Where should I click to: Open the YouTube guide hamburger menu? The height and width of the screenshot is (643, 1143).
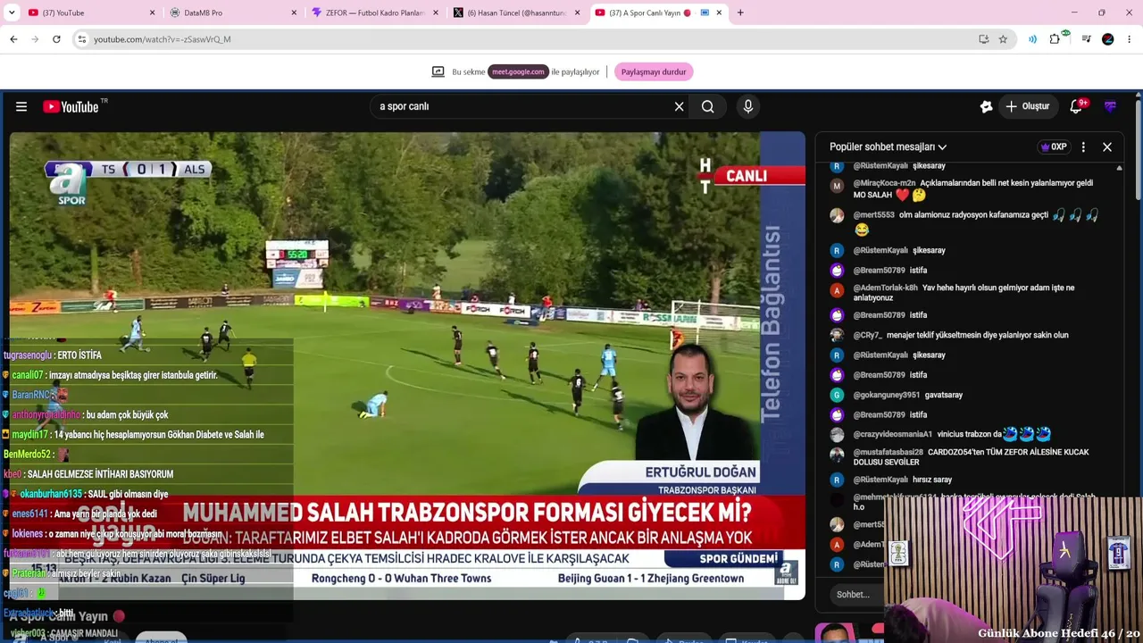coord(21,106)
